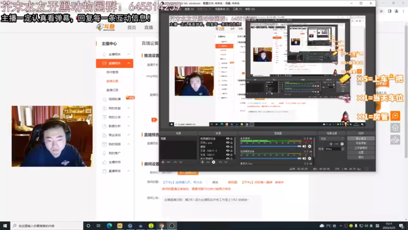This screenshot has width=408, height=230.
Task: Open the Windows Start menu
Action: tap(5, 226)
